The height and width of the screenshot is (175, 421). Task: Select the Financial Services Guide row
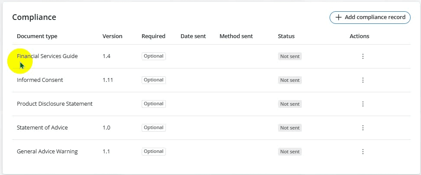47,56
